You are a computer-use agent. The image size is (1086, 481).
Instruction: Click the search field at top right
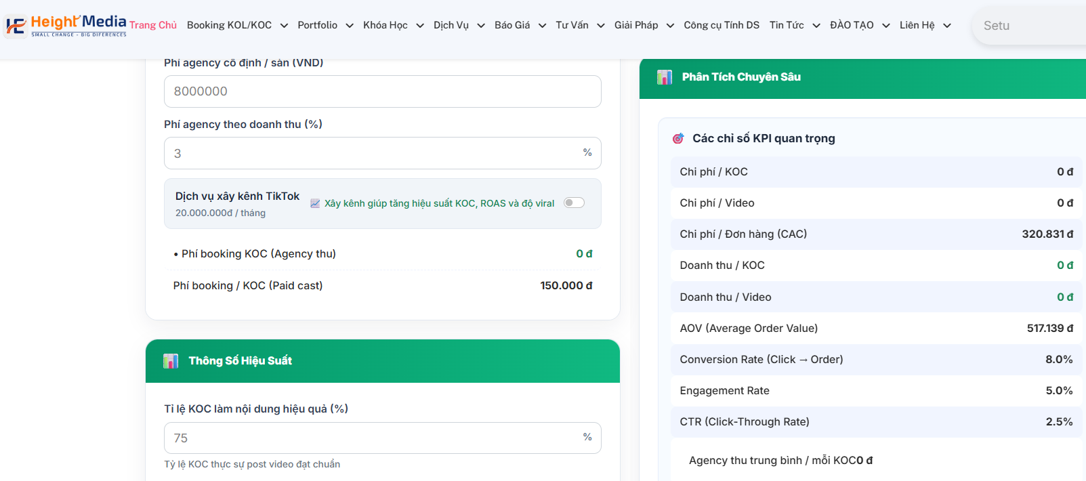tap(1030, 25)
